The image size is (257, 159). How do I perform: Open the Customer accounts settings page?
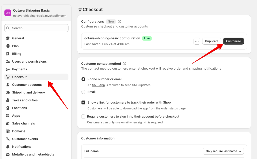(x=27, y=85)
